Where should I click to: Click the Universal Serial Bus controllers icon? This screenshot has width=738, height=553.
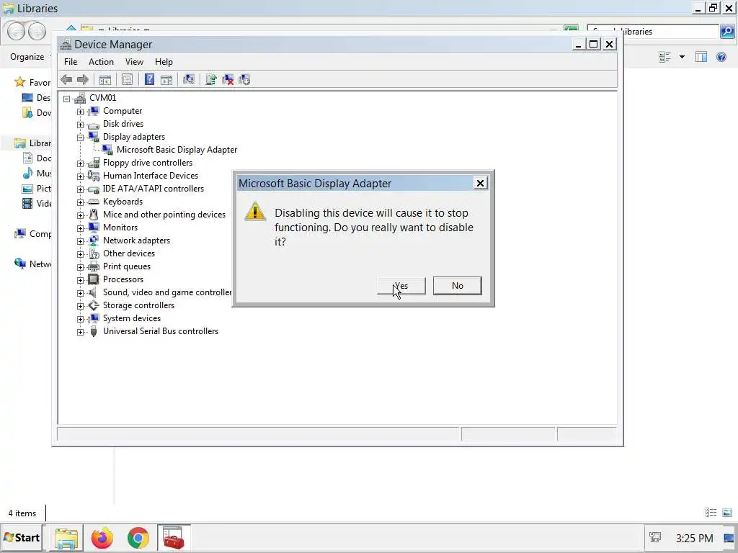pyautogui.click(x=94, y=331)
